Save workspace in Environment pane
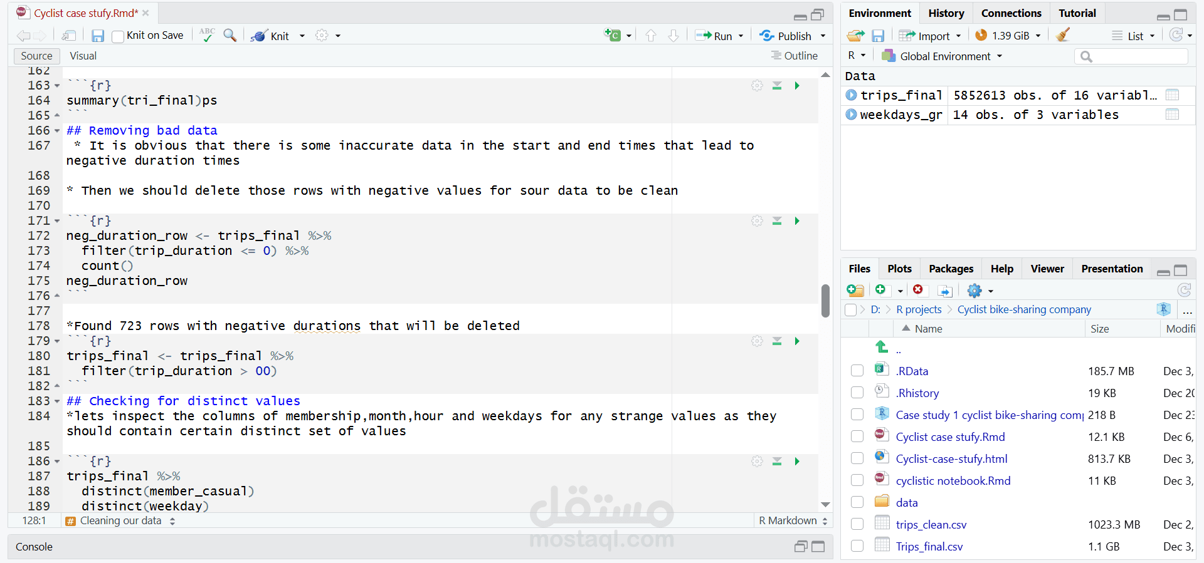 tap(878, 36)
